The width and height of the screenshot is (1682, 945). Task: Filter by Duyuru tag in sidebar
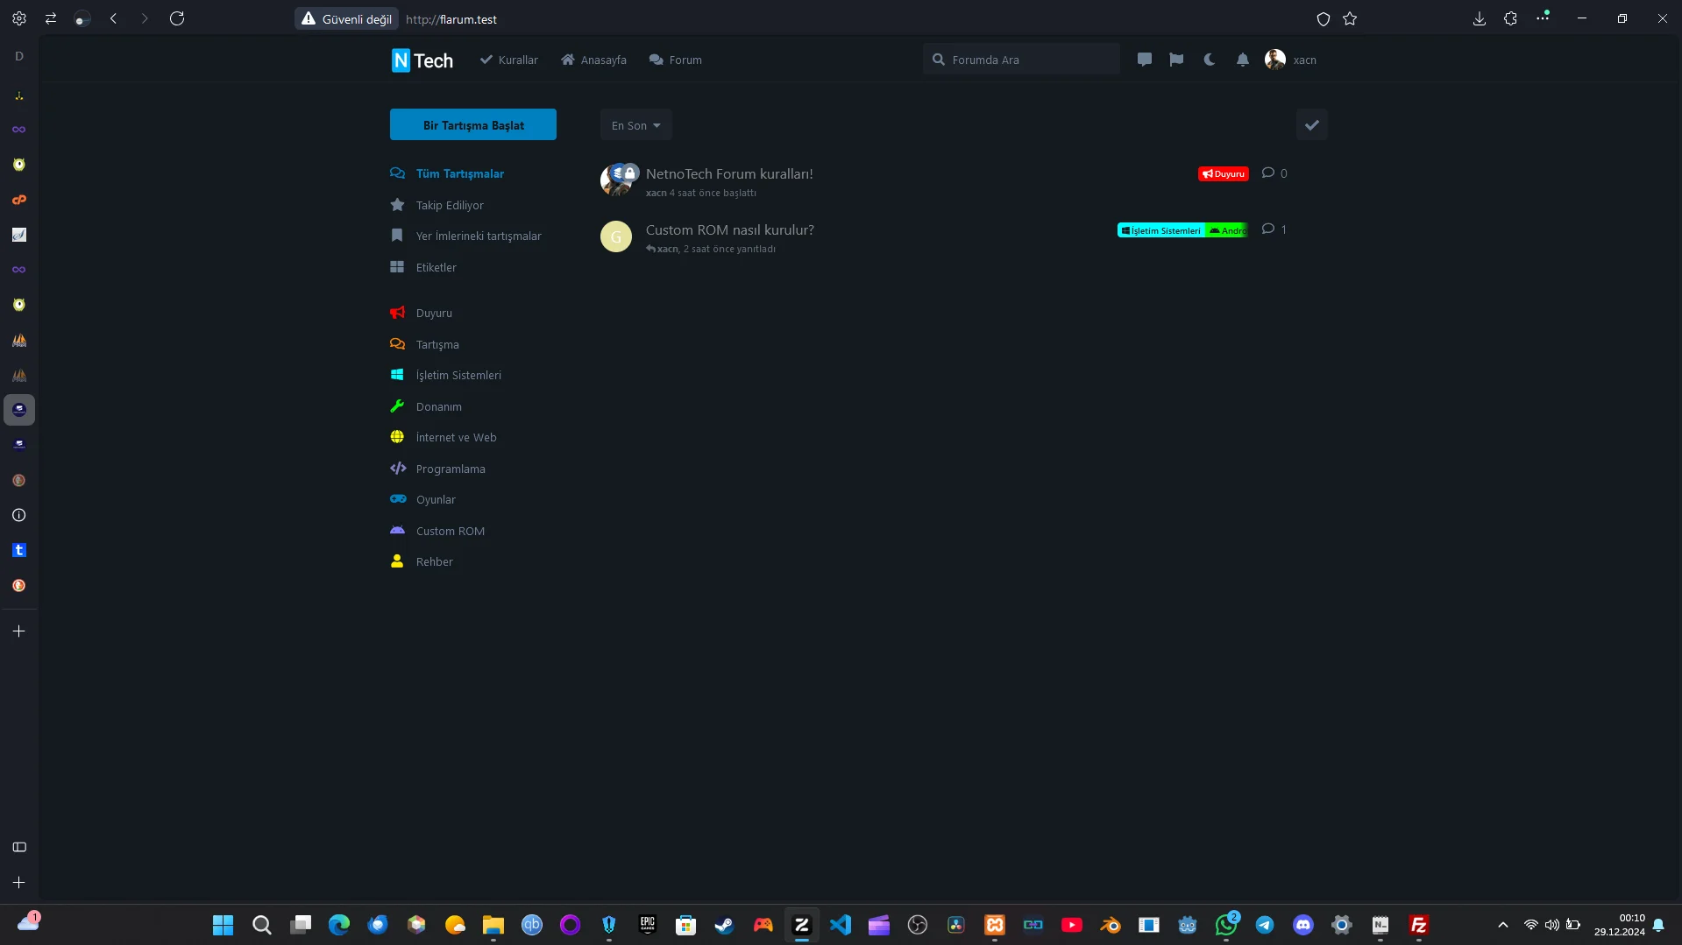(x=421, y=313)
